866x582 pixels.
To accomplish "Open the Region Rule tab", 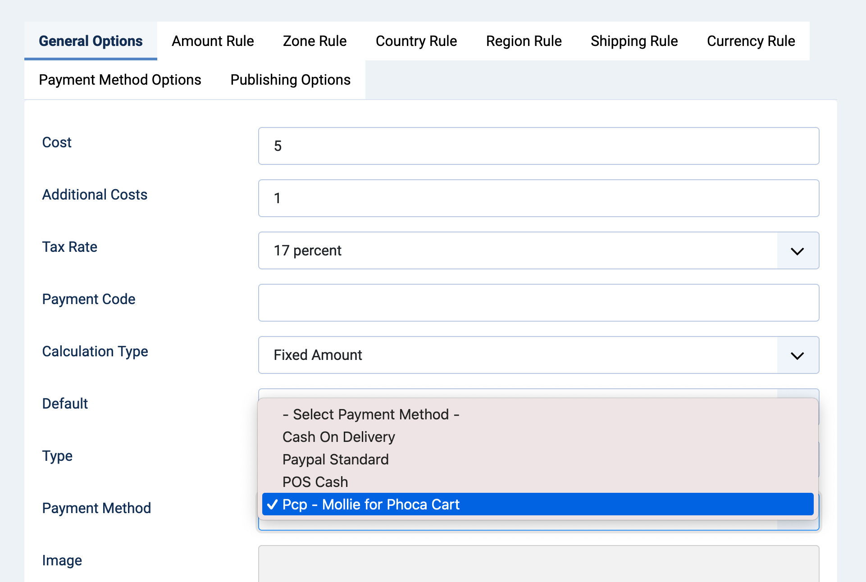I will click(x=524, y=41).
